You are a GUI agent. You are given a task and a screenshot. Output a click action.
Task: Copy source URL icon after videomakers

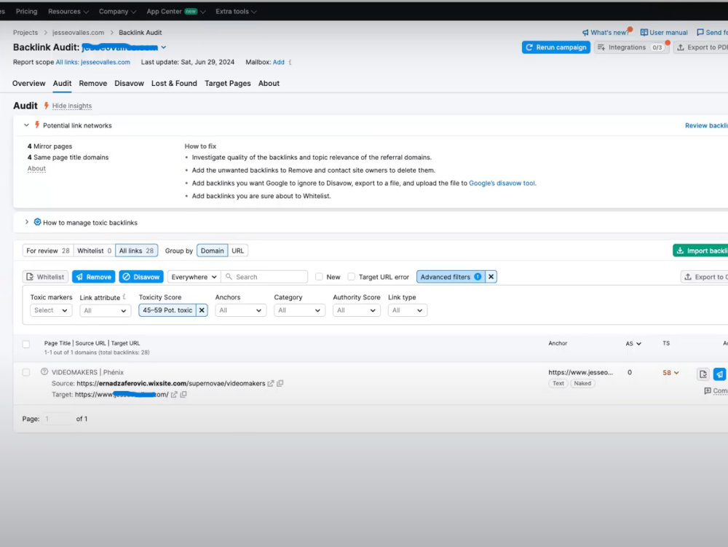click(280, 384)
